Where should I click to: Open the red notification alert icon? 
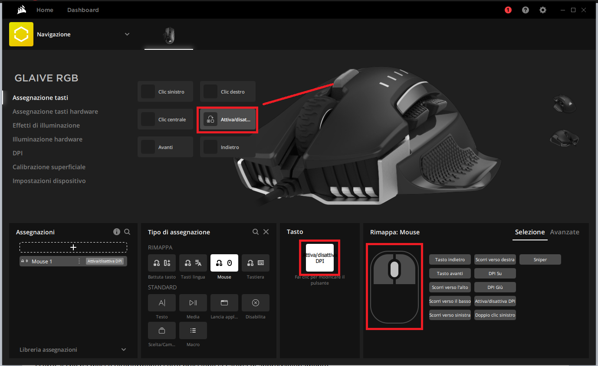click(x=508, y=10)
